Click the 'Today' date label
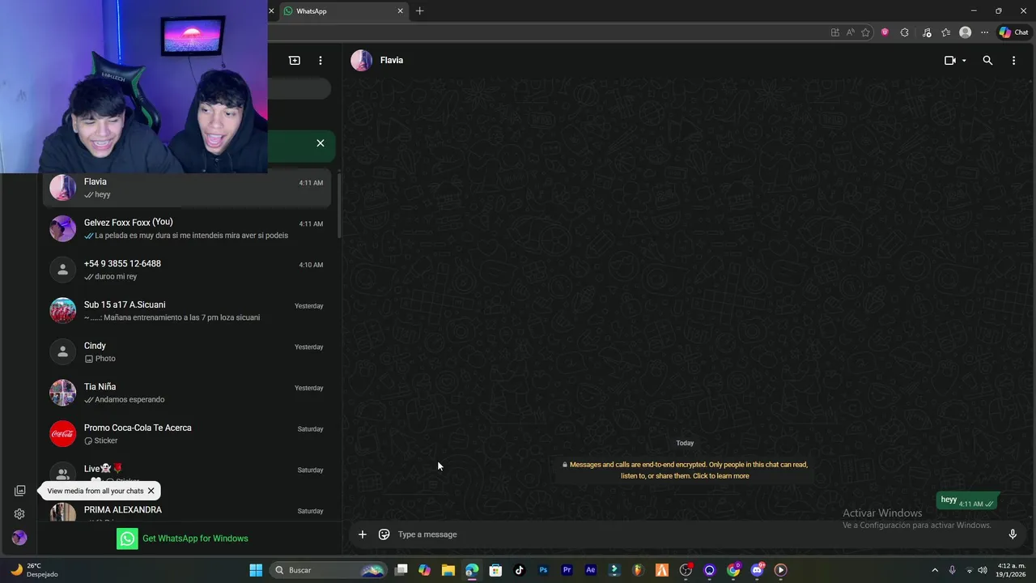Viewport: 1036px width, 583px height. pos(685,443)
